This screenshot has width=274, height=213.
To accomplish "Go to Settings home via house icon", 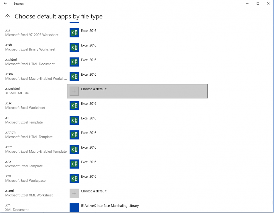I will click(7, 16).
